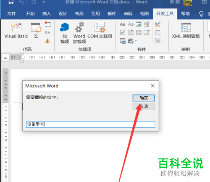Open the undo history dropdown arrow
Image resolution: width=210 pixels, height=182 pixels.
pos(26,2)
